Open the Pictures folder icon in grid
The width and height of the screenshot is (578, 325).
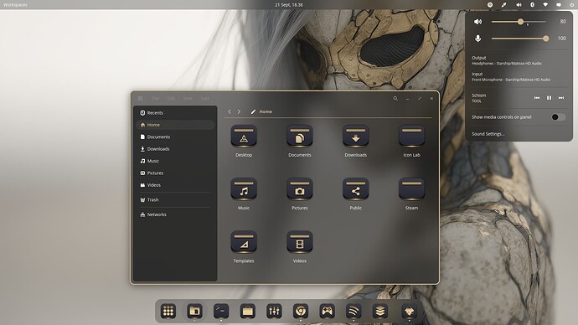pyautogui.click(x=300, y=190)
